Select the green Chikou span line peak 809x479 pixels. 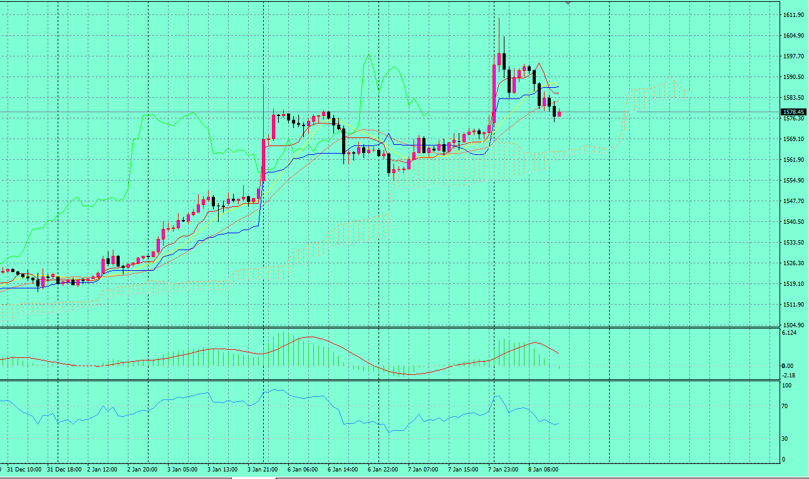(x=368, y=55)
